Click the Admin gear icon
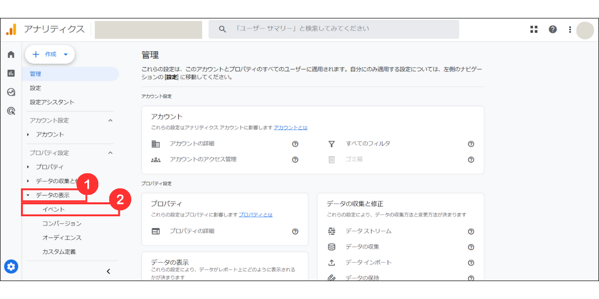Viewport: 599px width, 299px height. tap(11, 267)
